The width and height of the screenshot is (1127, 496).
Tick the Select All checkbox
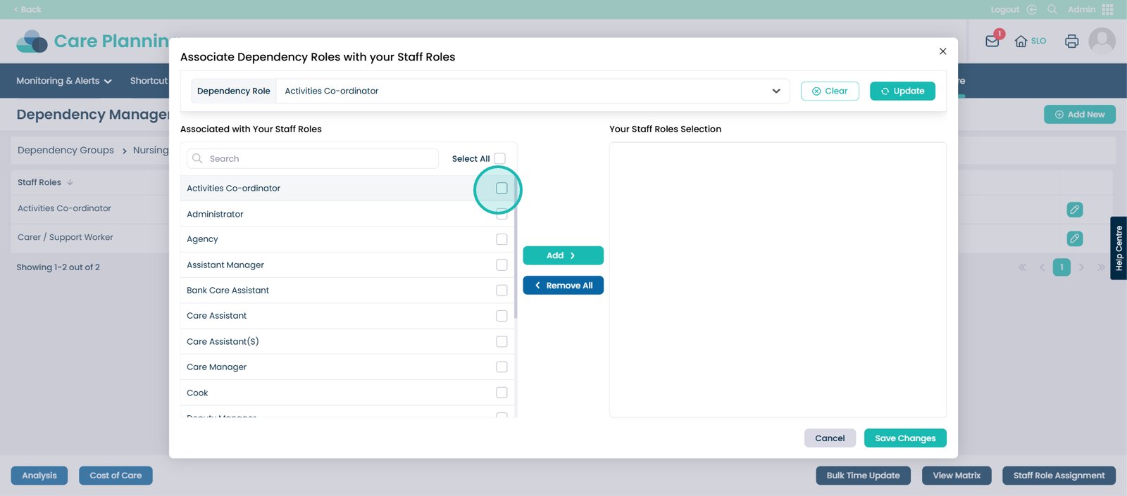pos(500,159)
